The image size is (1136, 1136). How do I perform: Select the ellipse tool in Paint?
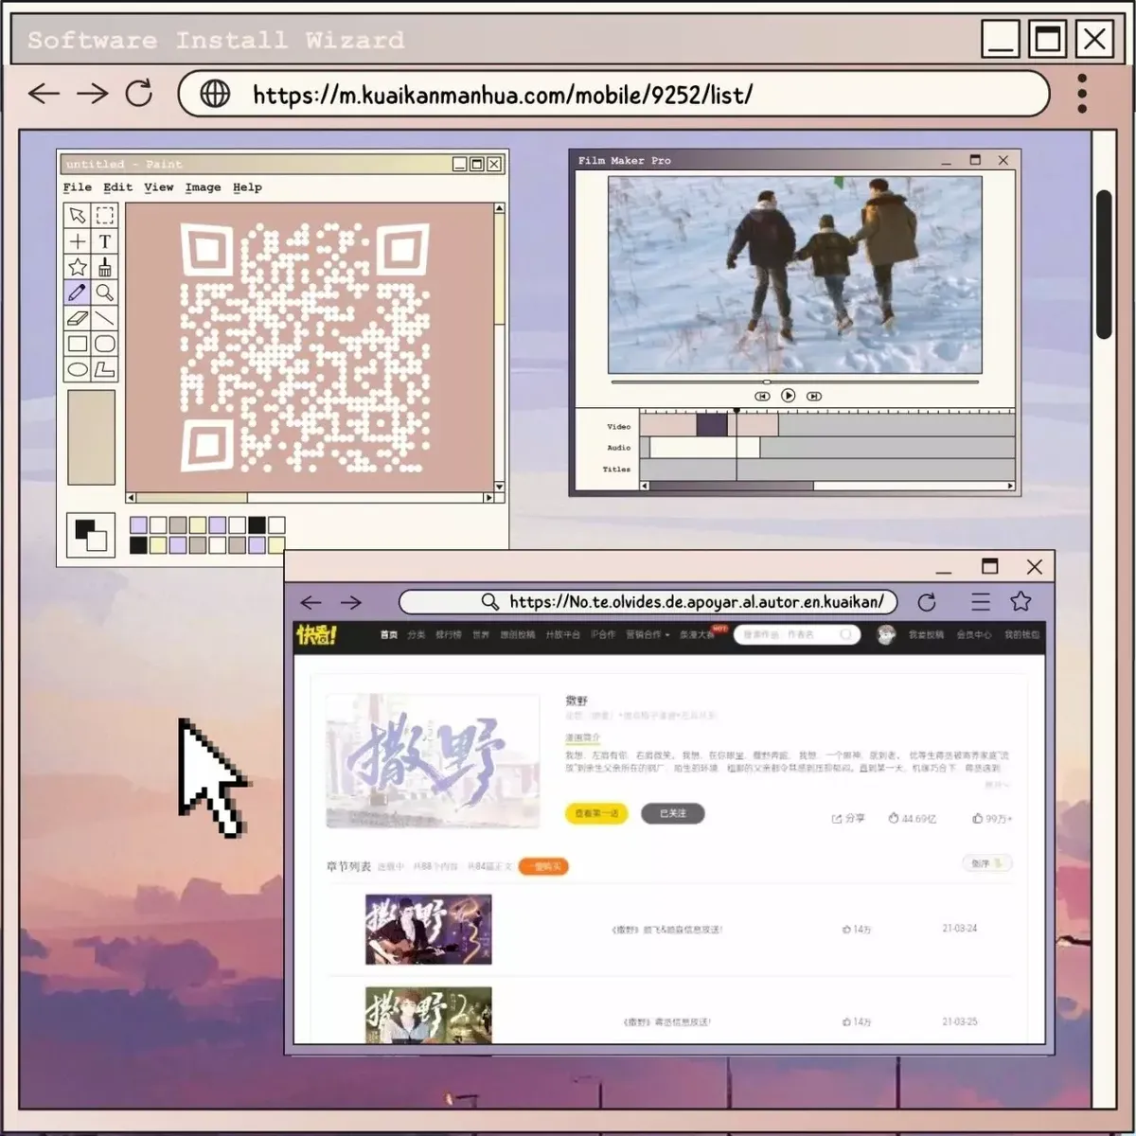point(78,369)
